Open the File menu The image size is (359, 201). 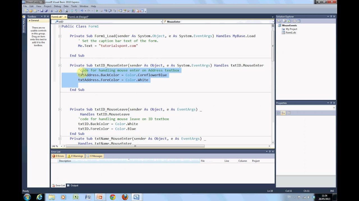coord(25,6)
